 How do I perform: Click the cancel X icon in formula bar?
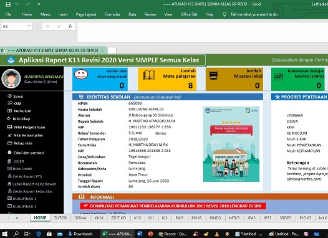point(47,26)
